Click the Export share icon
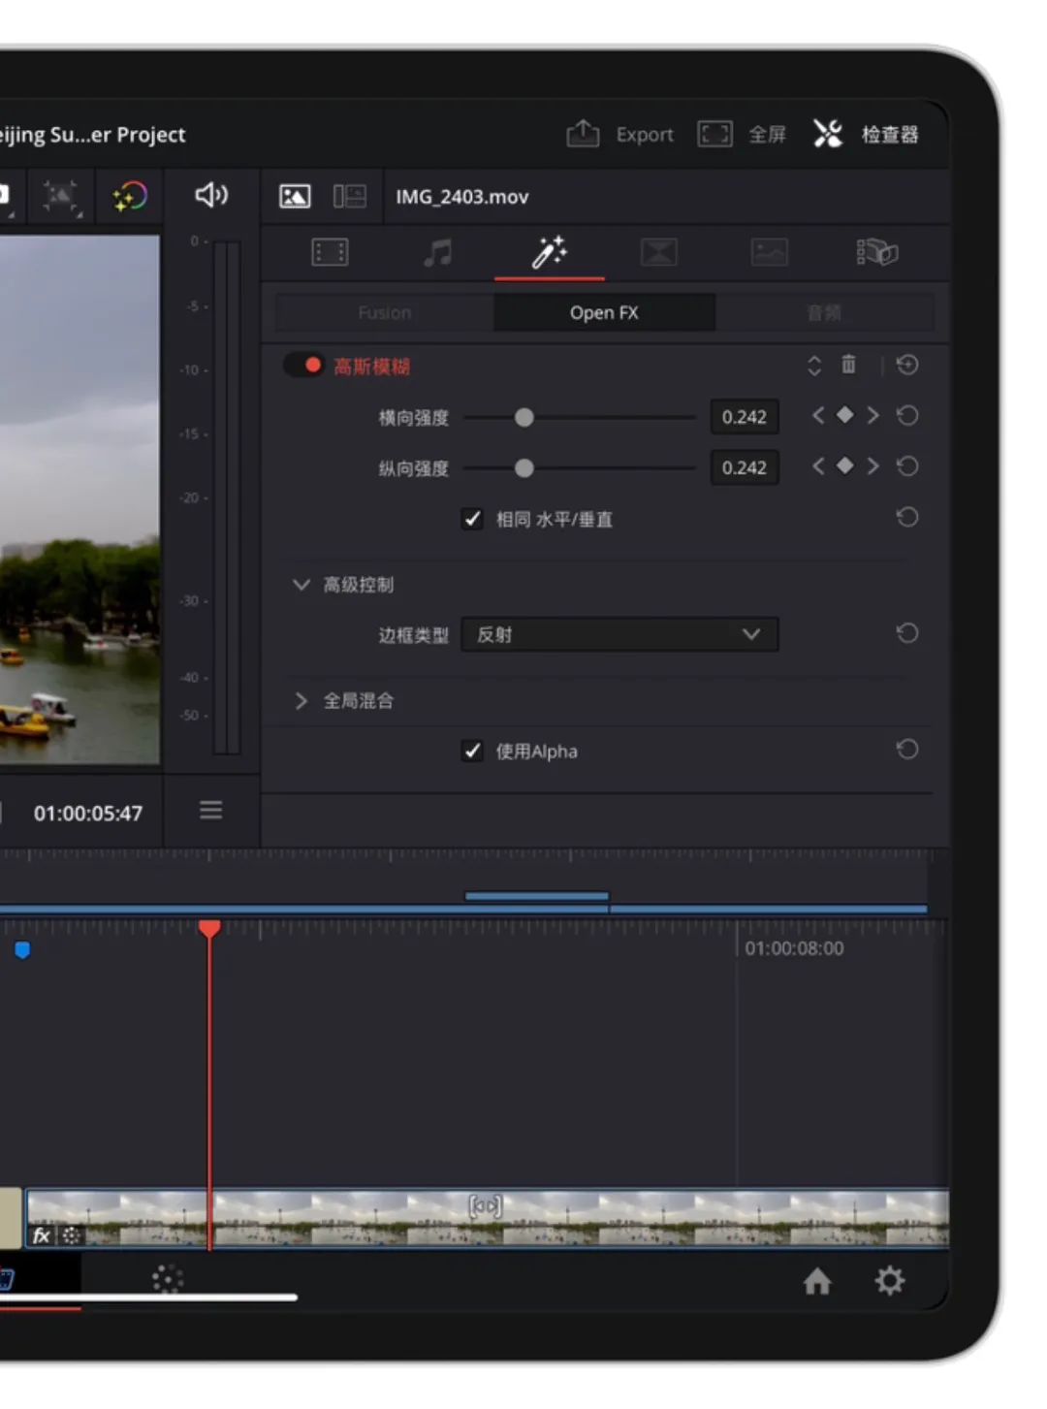 pyautogui.click(x=583, y=133)
